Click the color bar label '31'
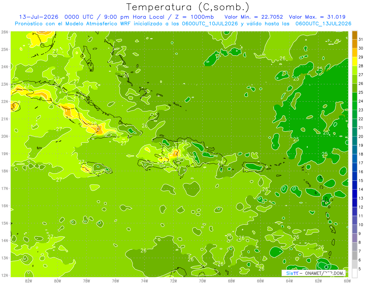This screenshot has height=285, width=369. (x=361, y=39)
